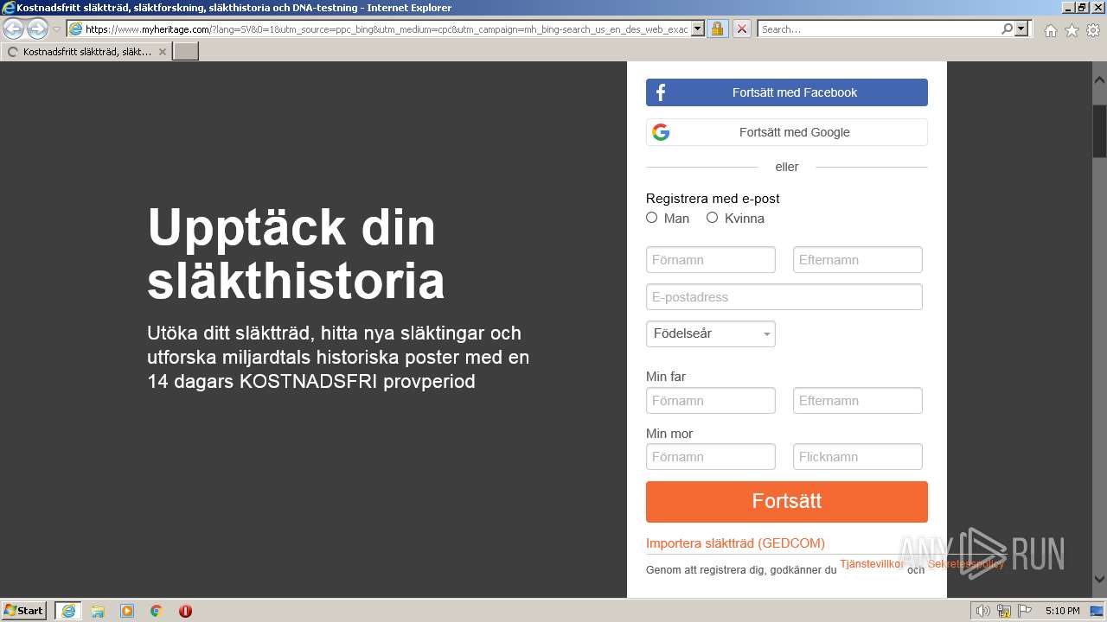Screen dimensions: 1107x622
Task: Open the search provider dropdown arrow
Action: [x=1021, y=29]
